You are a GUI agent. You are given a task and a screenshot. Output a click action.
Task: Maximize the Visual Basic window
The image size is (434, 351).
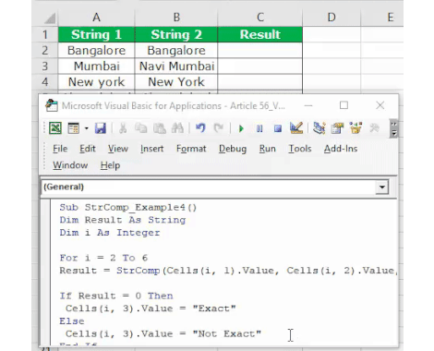[344, 105]
